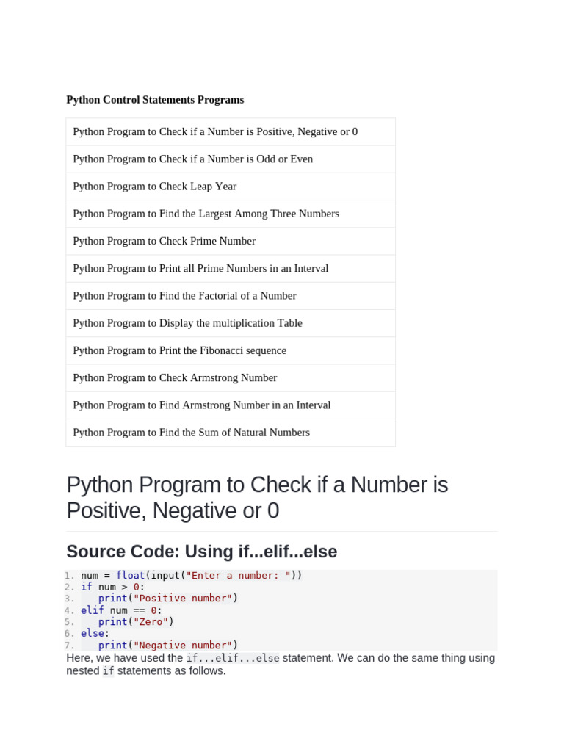This screenshot has height=752, width=564.
Task: Open the Positive, Negative or 0 program link
Action: pyautogui.click(x=215, y=132)
